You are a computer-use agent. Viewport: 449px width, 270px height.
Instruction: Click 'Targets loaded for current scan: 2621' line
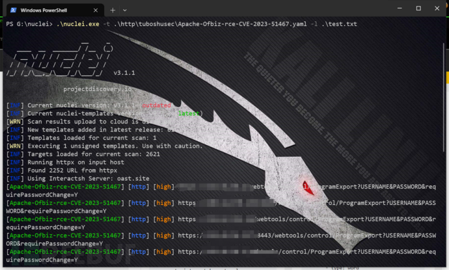pyautogui.click(x=83, y=154)
